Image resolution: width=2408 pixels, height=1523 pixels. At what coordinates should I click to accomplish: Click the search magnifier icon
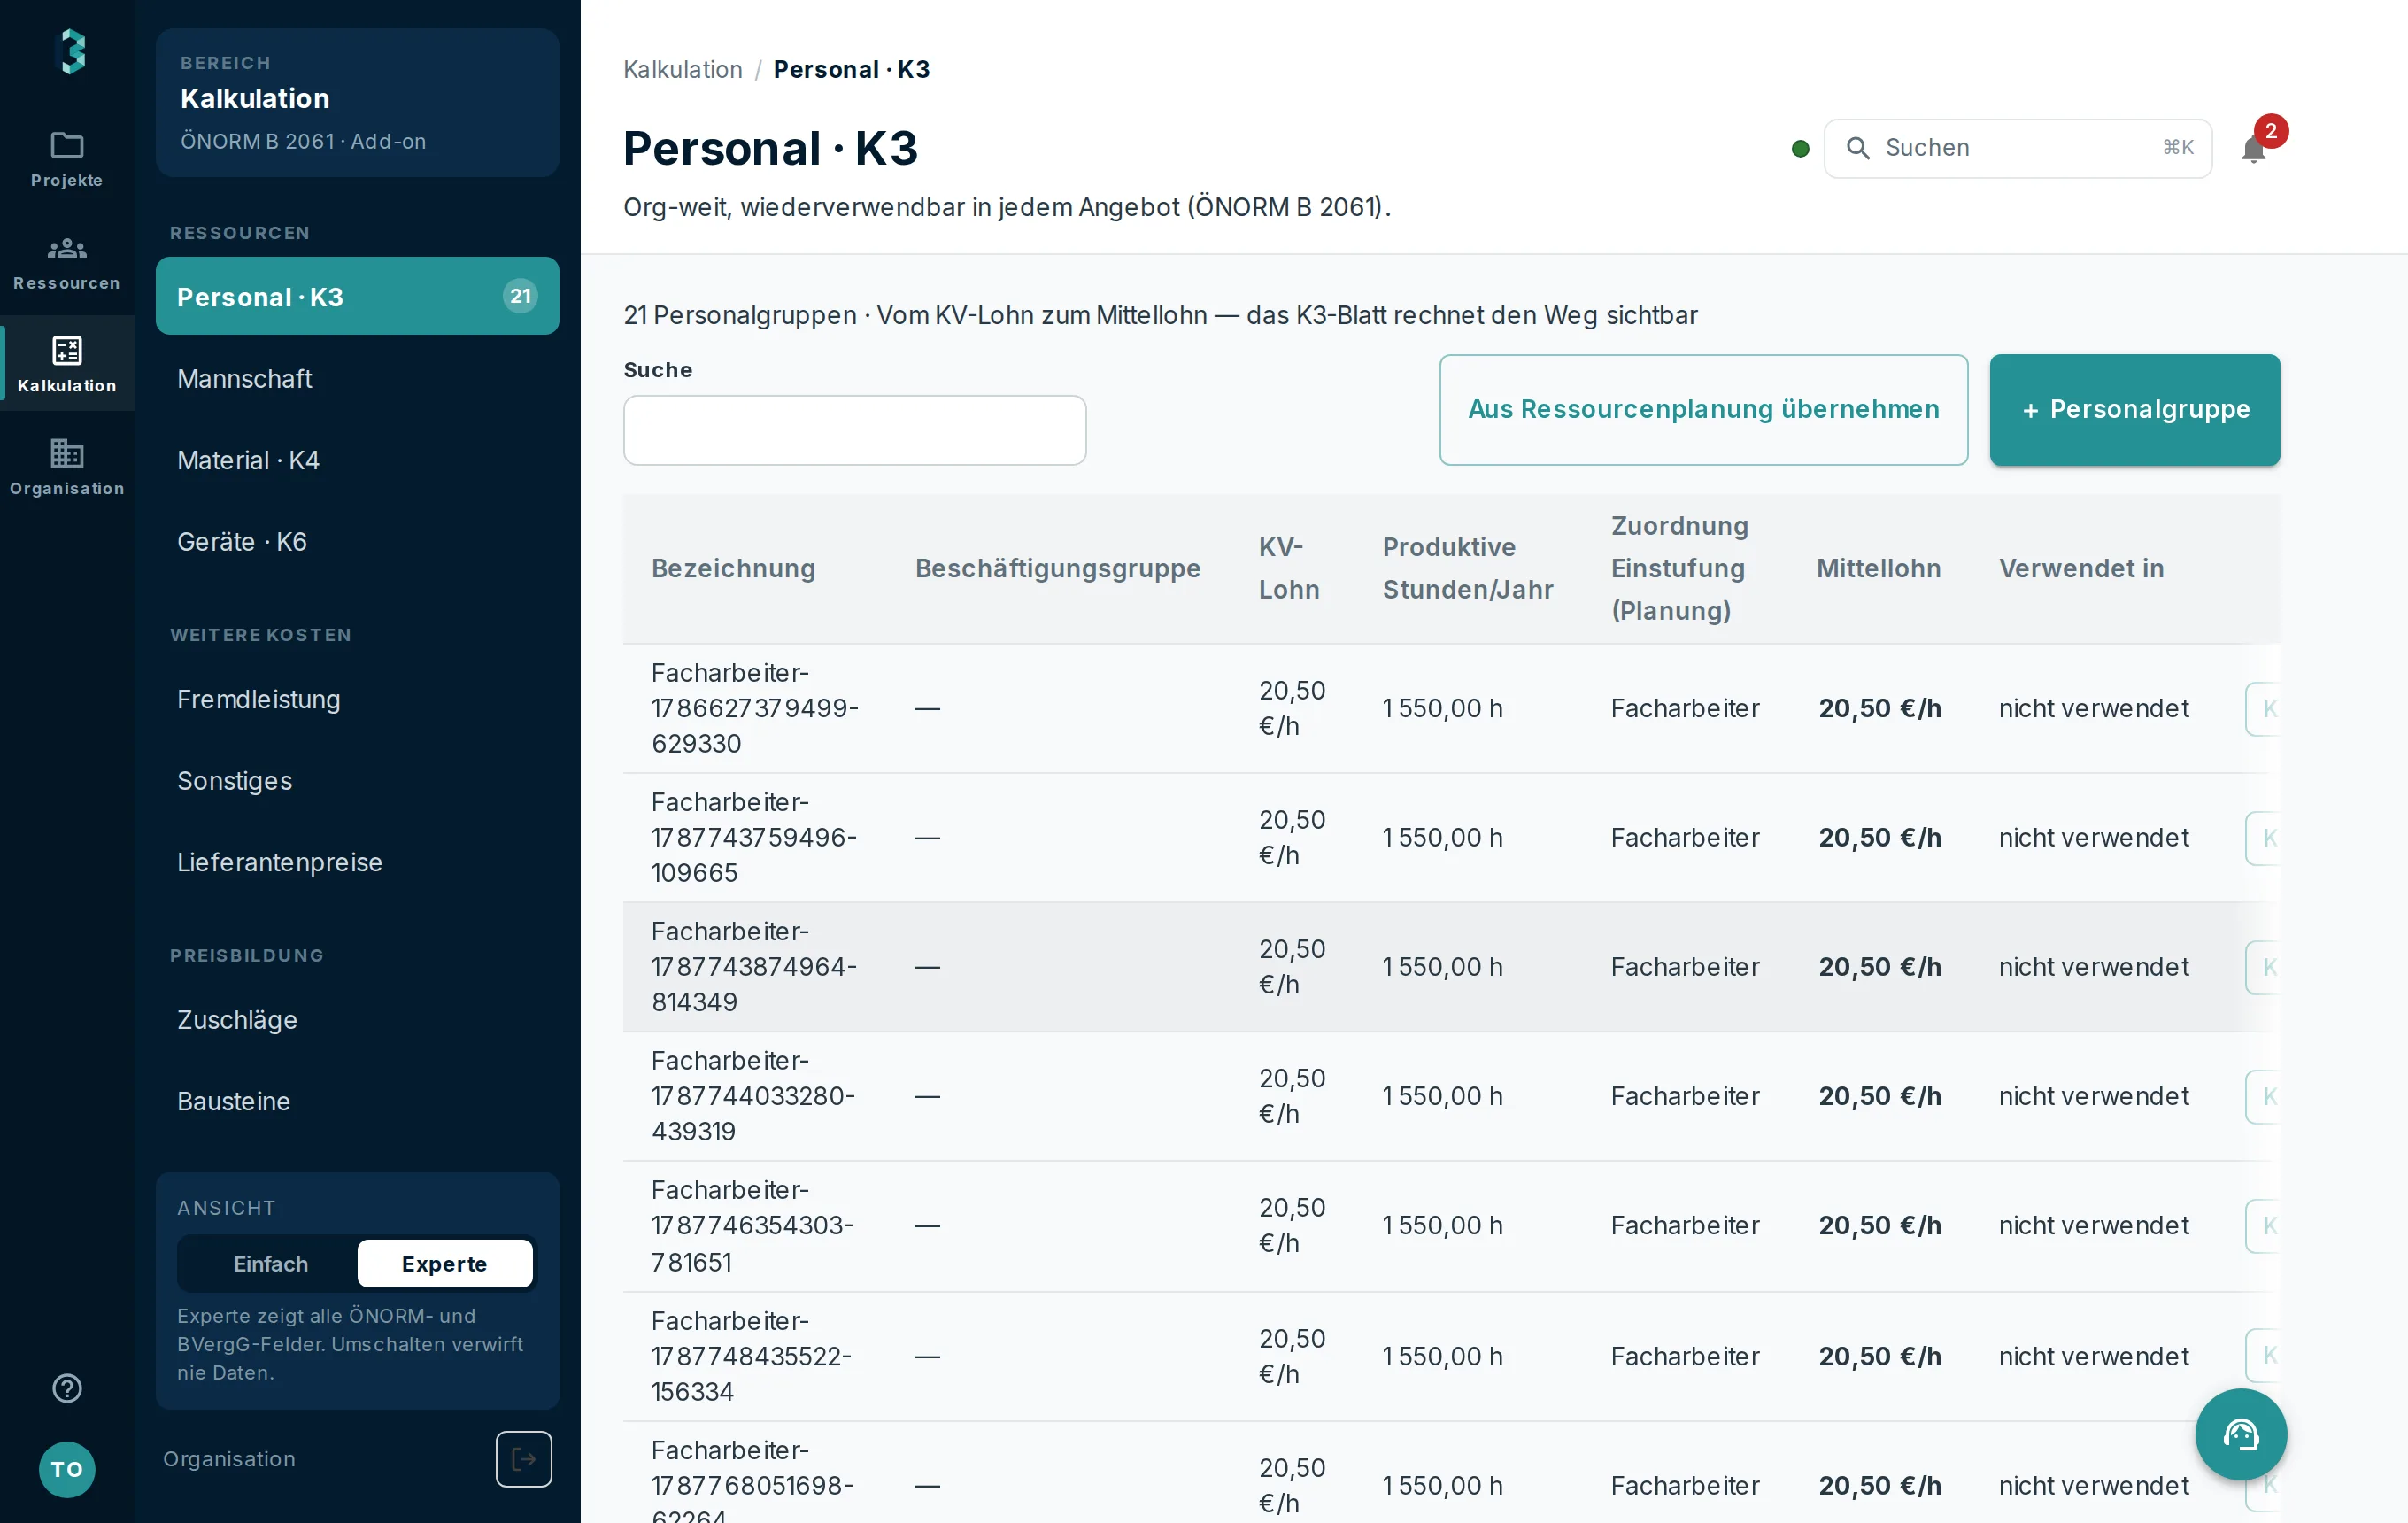click(1858, 148)
